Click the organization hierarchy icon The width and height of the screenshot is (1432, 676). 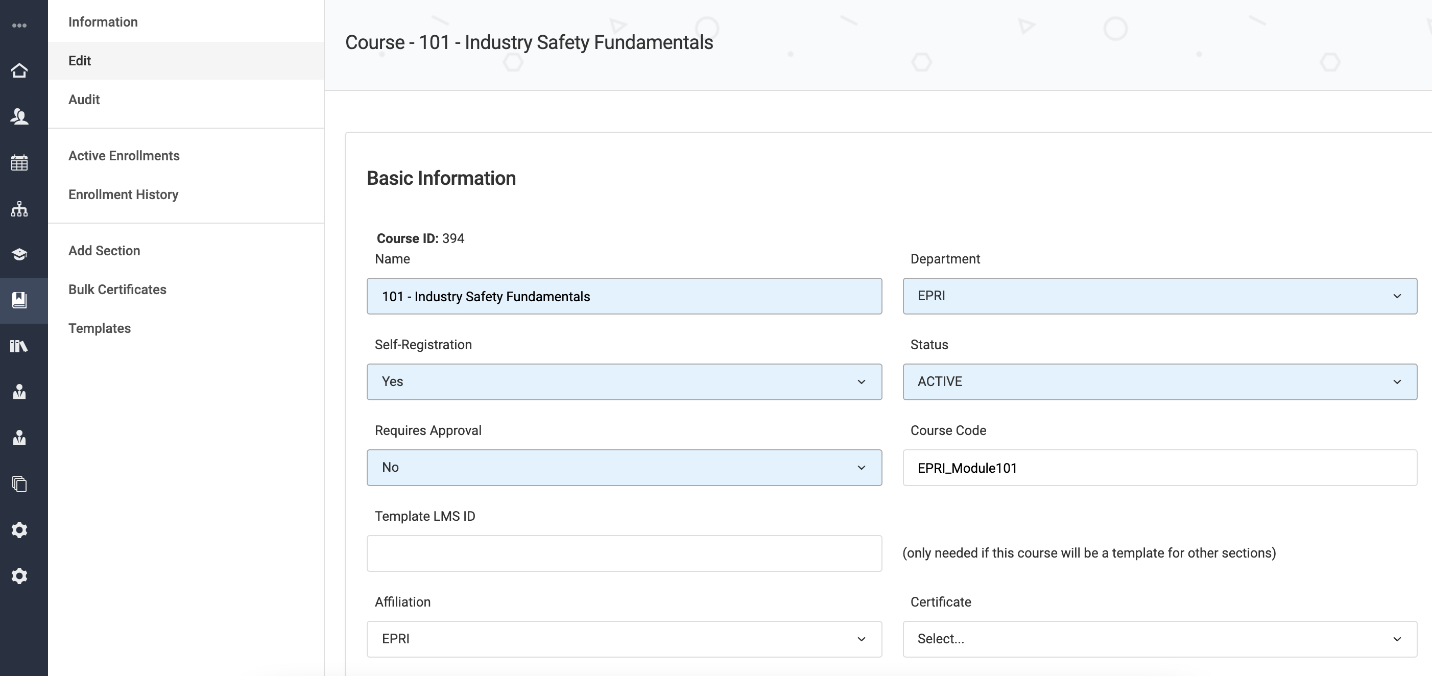click(19, 209)
